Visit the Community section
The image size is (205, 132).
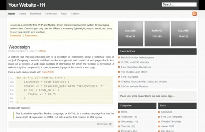coord(51,14)
